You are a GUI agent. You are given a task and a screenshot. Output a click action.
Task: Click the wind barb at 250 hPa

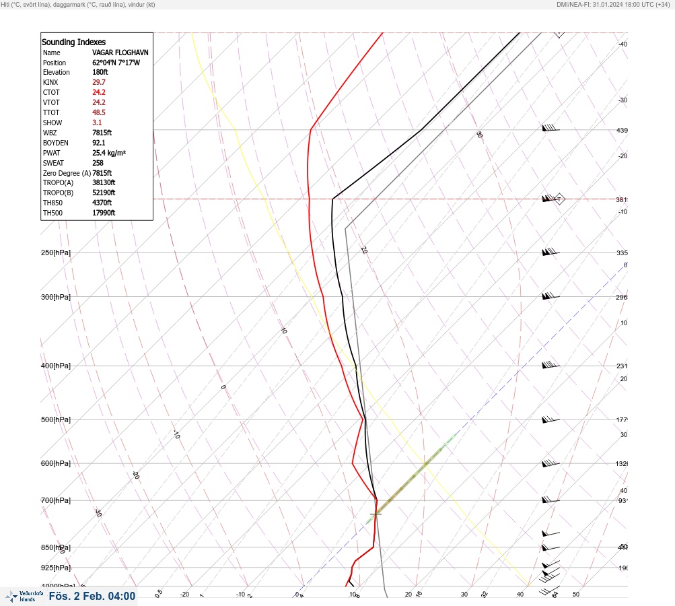(x=550, y=252)
